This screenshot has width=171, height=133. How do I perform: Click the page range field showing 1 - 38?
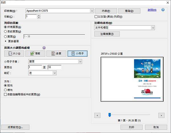coord(54,36)
